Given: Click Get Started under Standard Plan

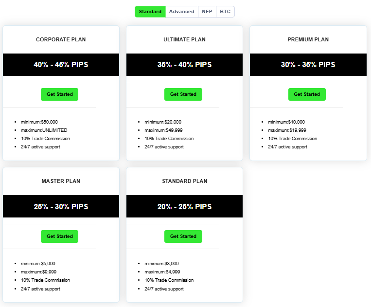Looking at the screenshot, I should (x=183, y=236).
